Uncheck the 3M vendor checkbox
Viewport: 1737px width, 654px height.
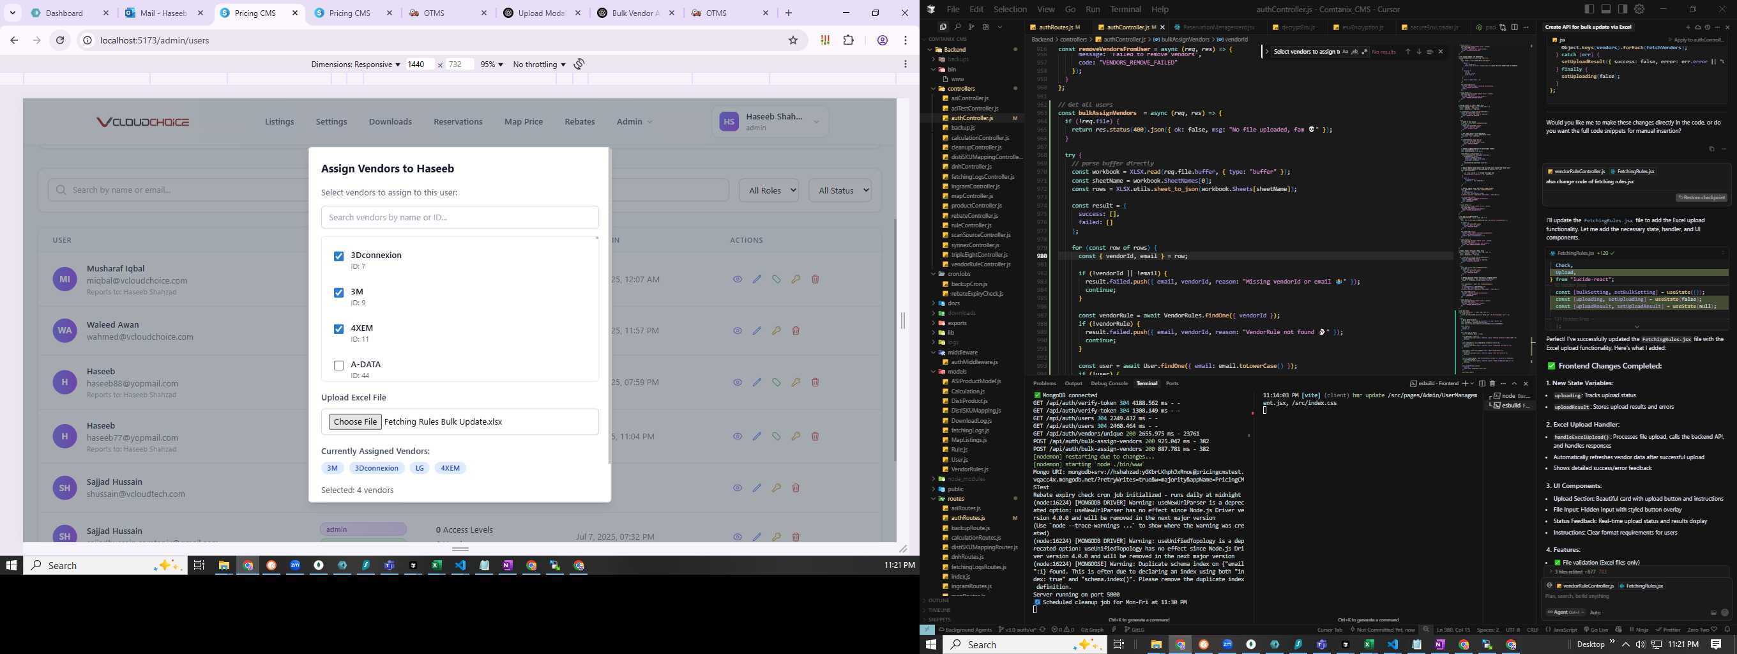click(338, 293)
